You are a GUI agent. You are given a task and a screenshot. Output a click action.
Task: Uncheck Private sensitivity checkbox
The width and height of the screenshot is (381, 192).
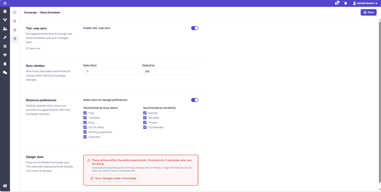point(145,122)
